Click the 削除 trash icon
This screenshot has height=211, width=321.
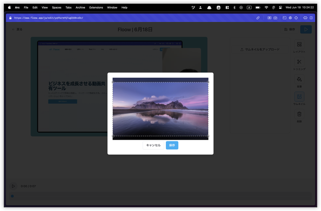coord(299,116)
